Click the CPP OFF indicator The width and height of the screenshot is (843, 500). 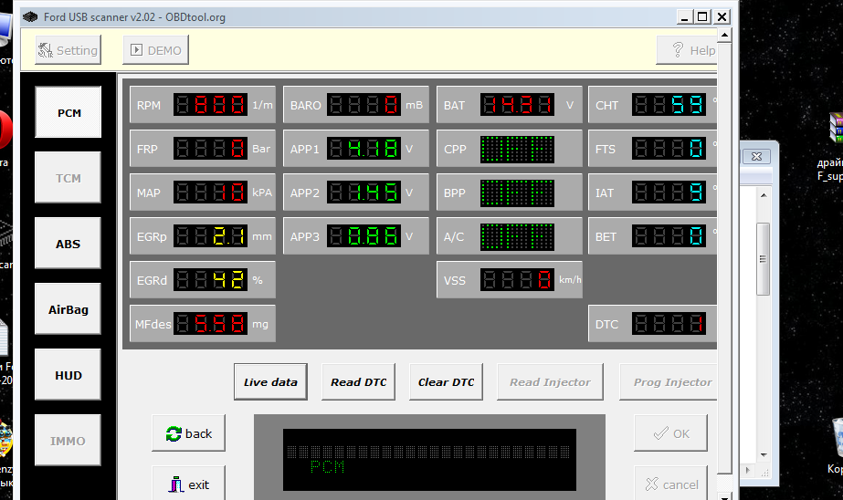517,149
